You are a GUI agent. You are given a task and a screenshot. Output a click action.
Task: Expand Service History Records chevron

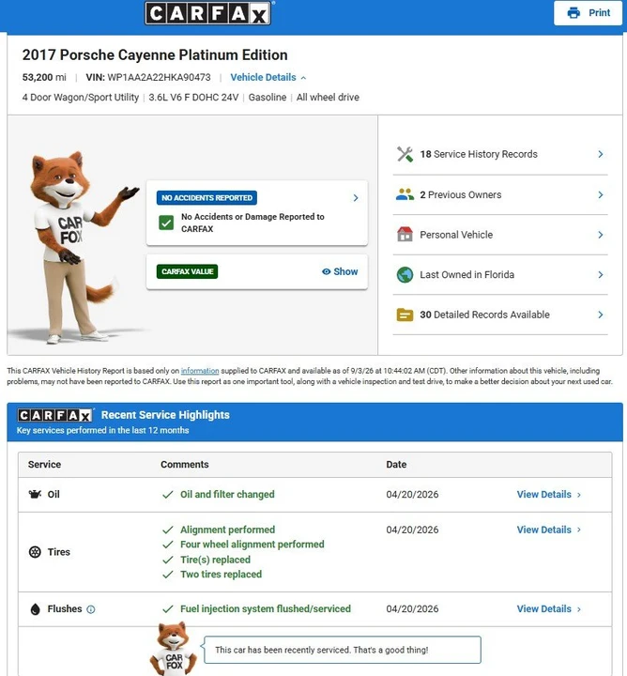point(601,154)
